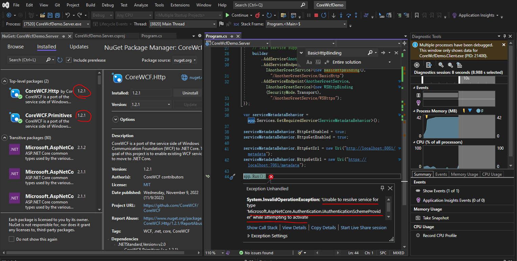The height and width of the screenshot is (261, 517).
Task: Click the screwdriver quick actions icon
Action: (232, 177)
